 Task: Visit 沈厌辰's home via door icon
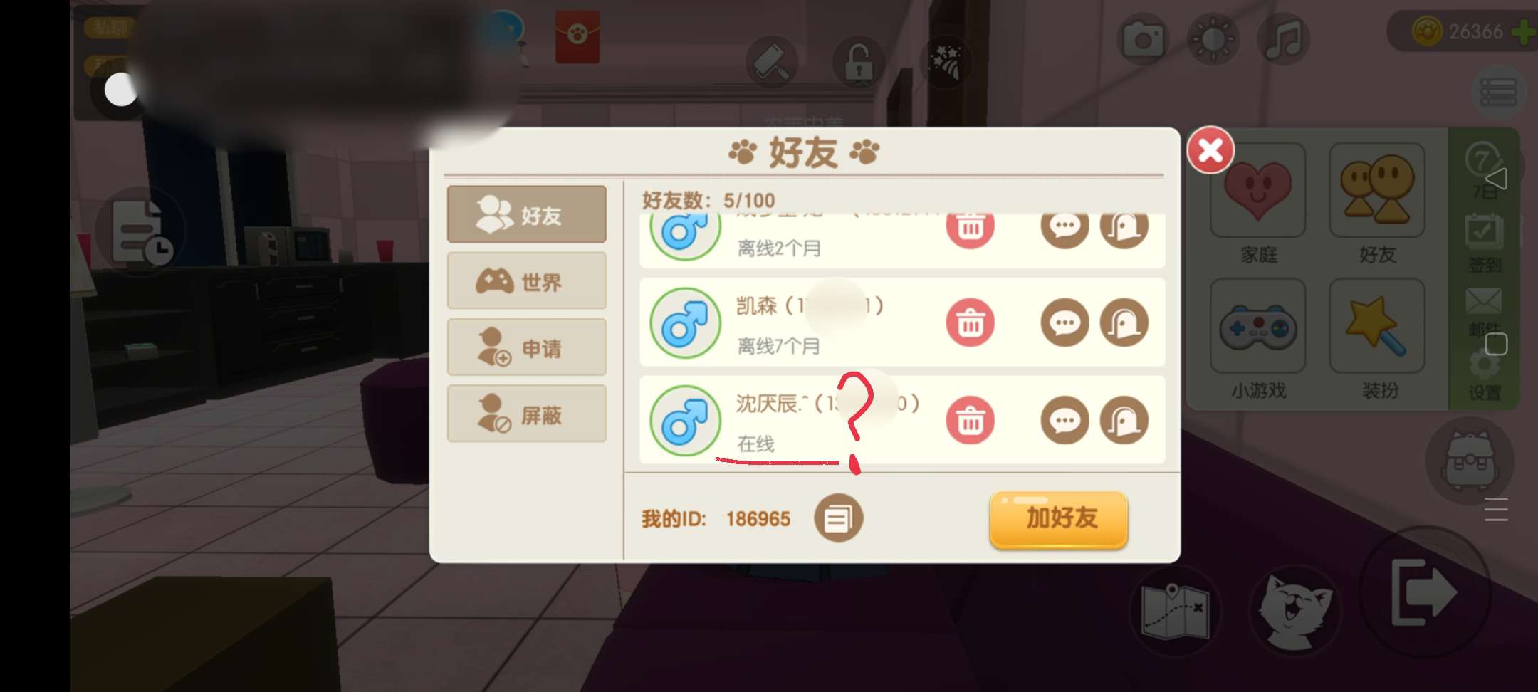(1124, 420)
